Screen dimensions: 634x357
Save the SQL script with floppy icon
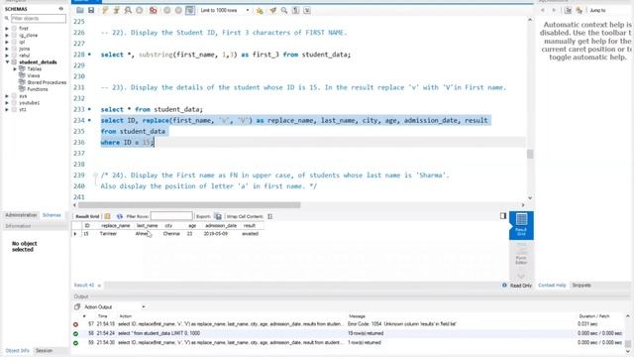[91, 10]
